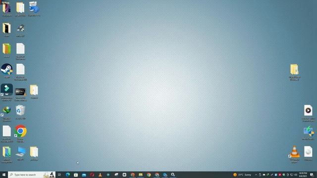Open the OneDrive cloud tray icon
This screenshot has width=317, height=178.
tap(264, 175)
